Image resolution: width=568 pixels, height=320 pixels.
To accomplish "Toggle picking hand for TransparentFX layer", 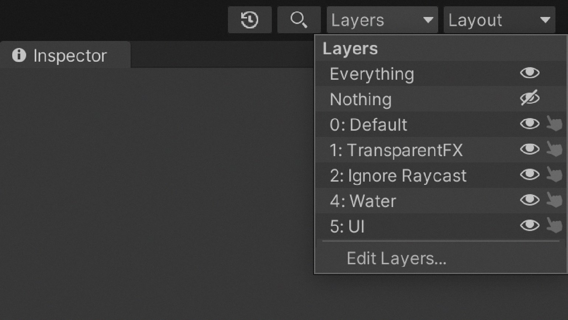I will pos(554,149).
